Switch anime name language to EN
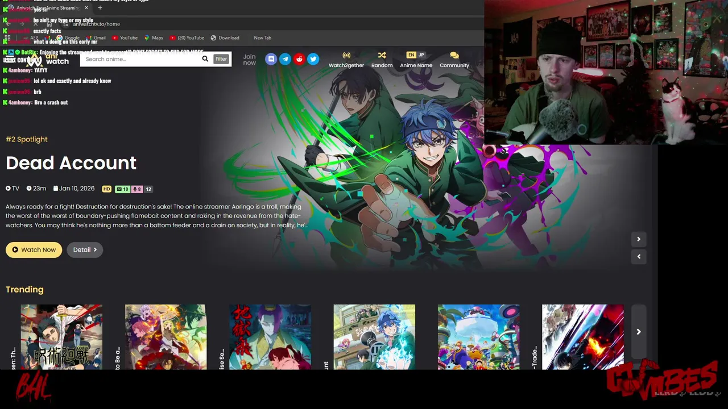 [411, 55]
